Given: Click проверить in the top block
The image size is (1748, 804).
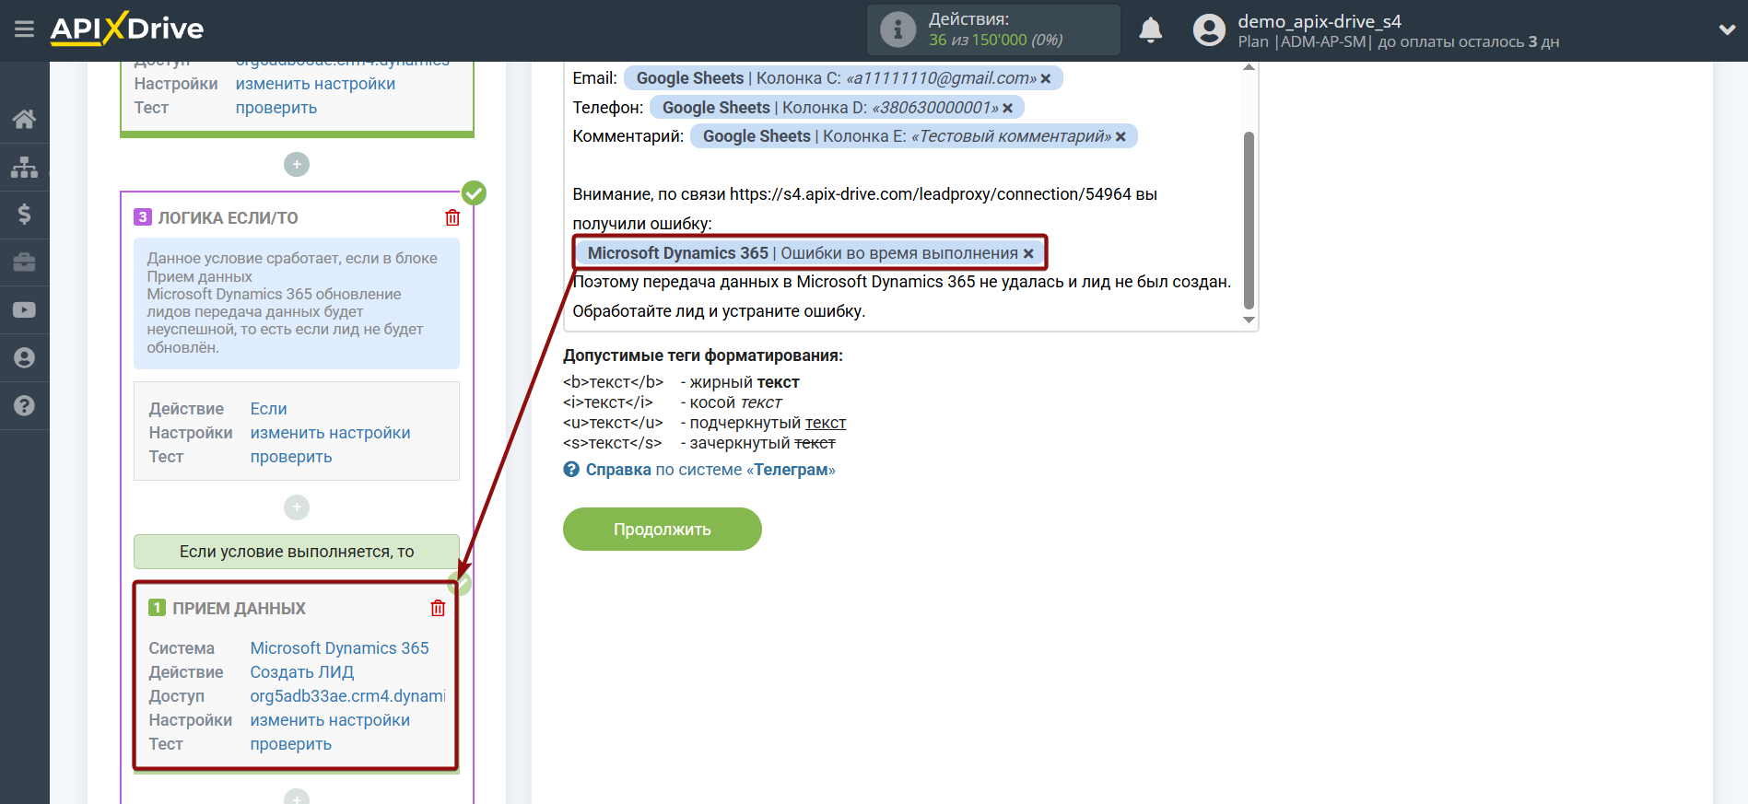Looking at the screenshot, I should pos(276,108).
